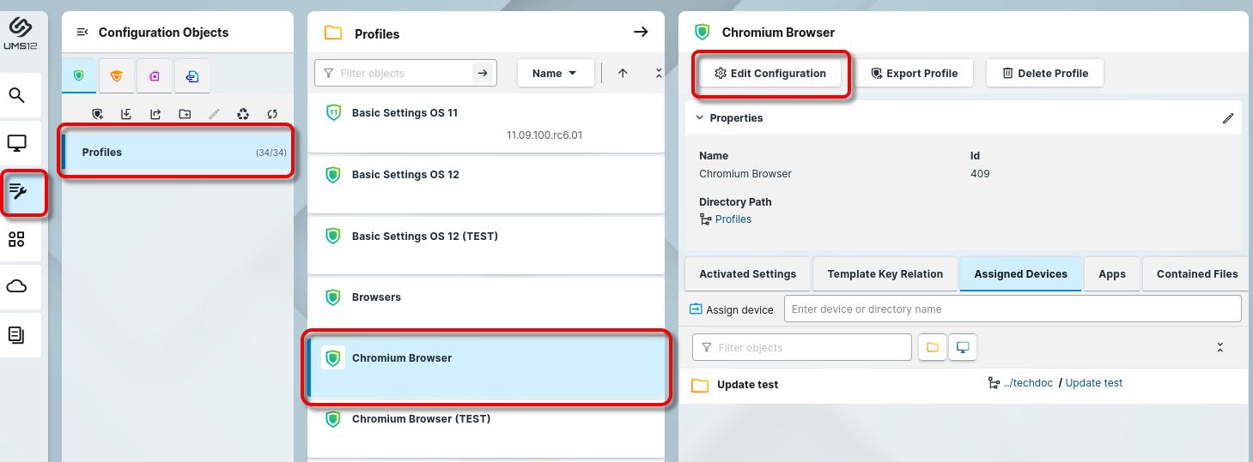Collapse the Properties section

tap(700, 117)
